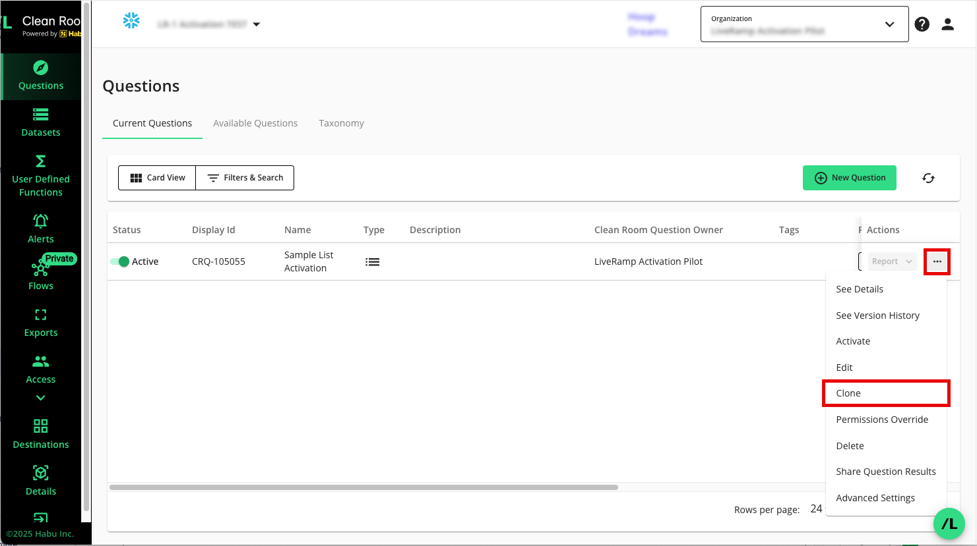
Task: Expand the Access submenu chevron
Action: [41, 398]
